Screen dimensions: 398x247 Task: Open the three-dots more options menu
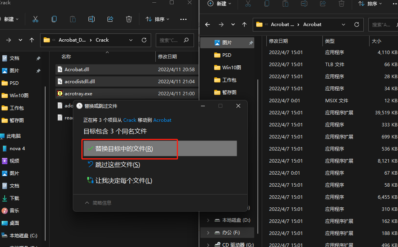[x=183, y=19]
